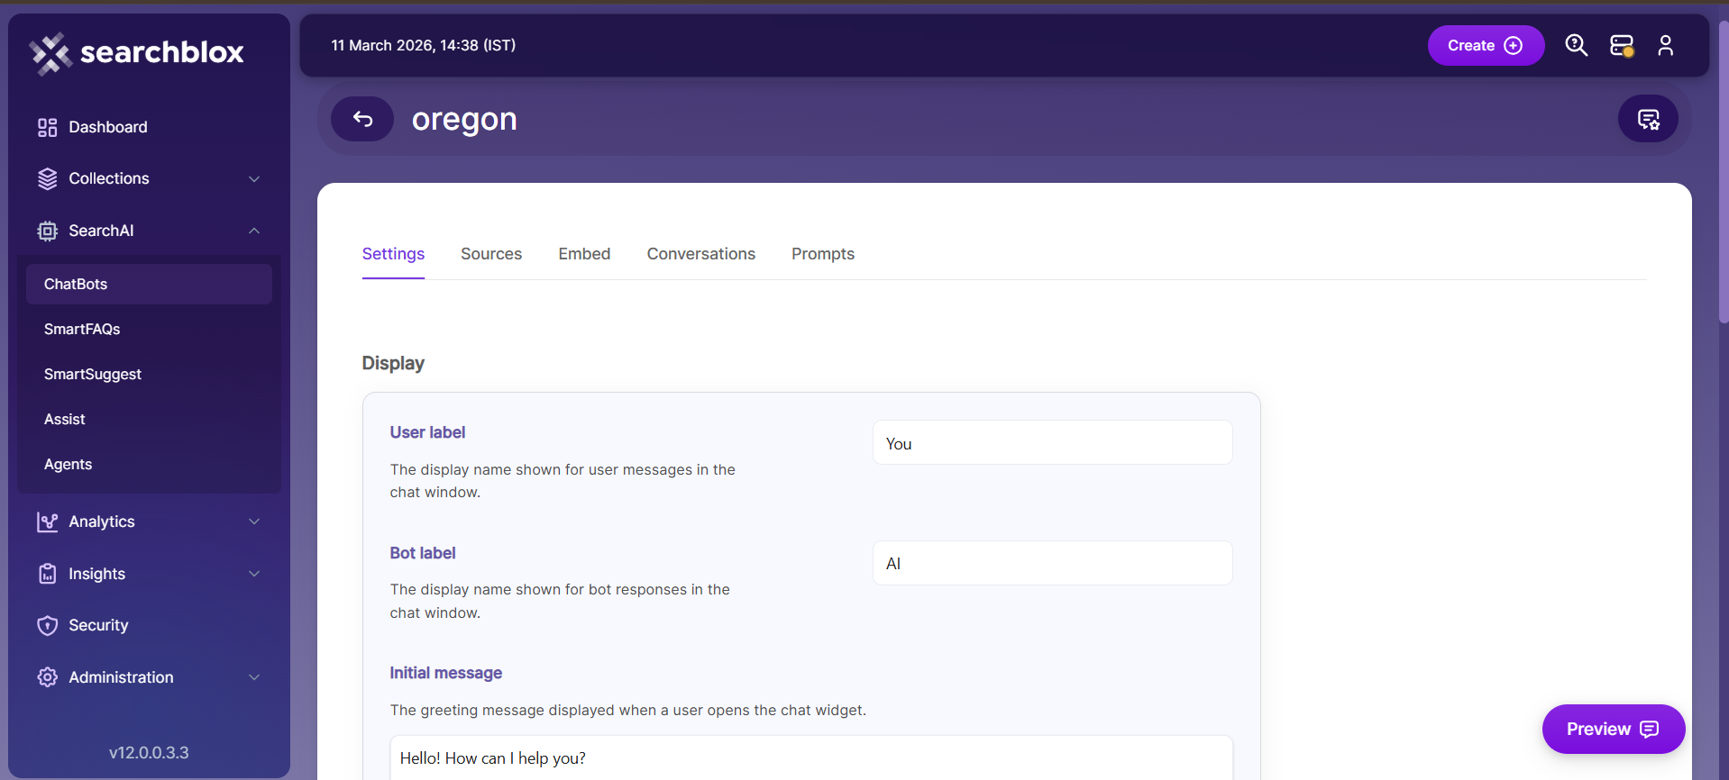Click the Initial message text box
The height and width of the screenshot is (780, 1729).
tap(811, 757)
